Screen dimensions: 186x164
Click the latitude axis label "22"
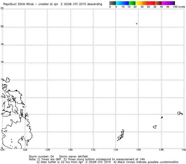pyautogui.click(x=2, y=8)
